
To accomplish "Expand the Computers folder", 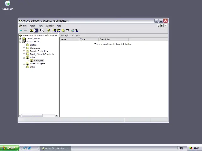I will (24, 48).
